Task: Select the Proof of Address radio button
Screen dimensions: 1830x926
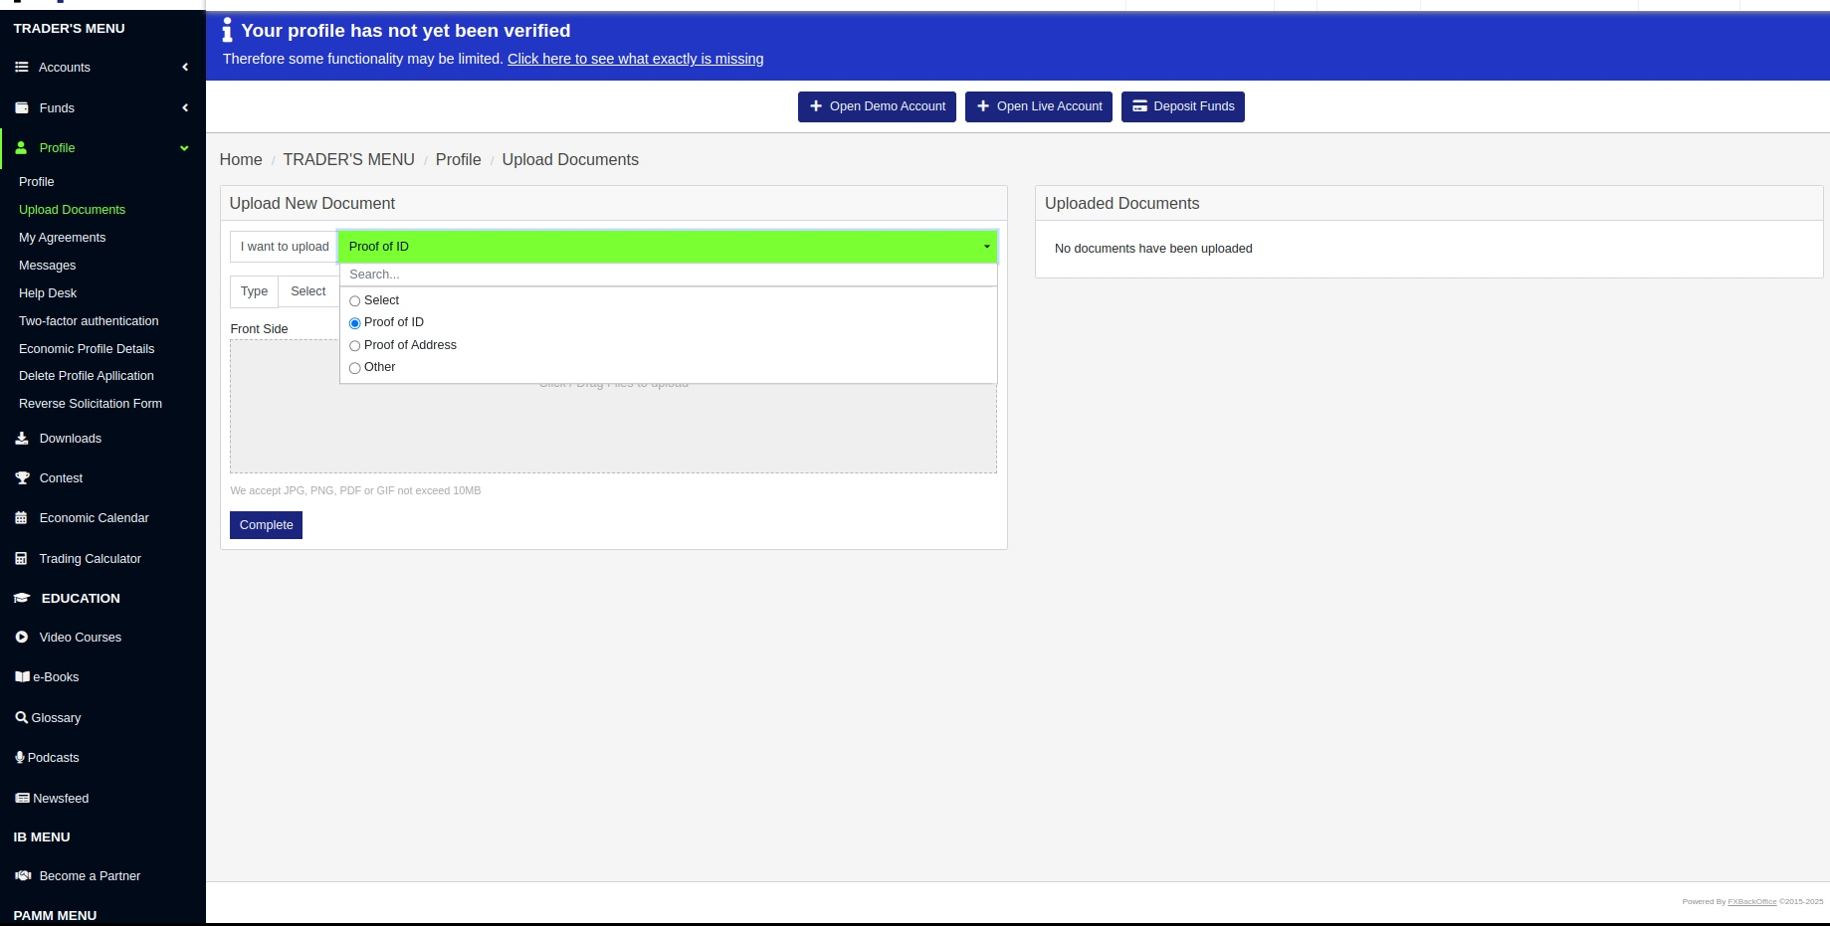Action: click(x=354, y=345)
